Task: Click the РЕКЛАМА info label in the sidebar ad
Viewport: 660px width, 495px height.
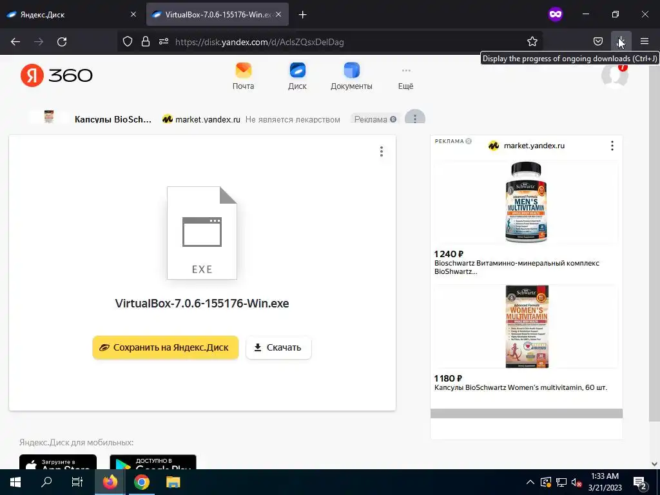Action: (x=453, y=141)
